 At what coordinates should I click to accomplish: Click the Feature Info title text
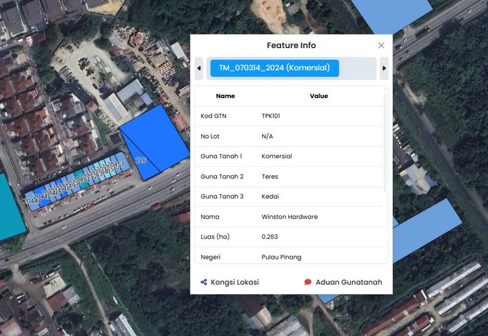click(x=291, y=46)
